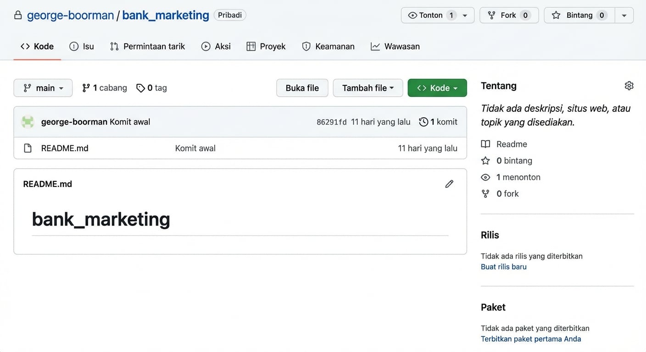Click the Buat rilis baru link
This screenshot has width=646, height=352.
point(504,267)
